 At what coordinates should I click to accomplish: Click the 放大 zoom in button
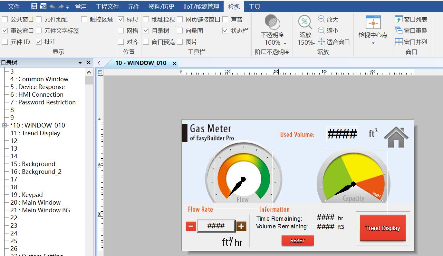pos(328,19)
